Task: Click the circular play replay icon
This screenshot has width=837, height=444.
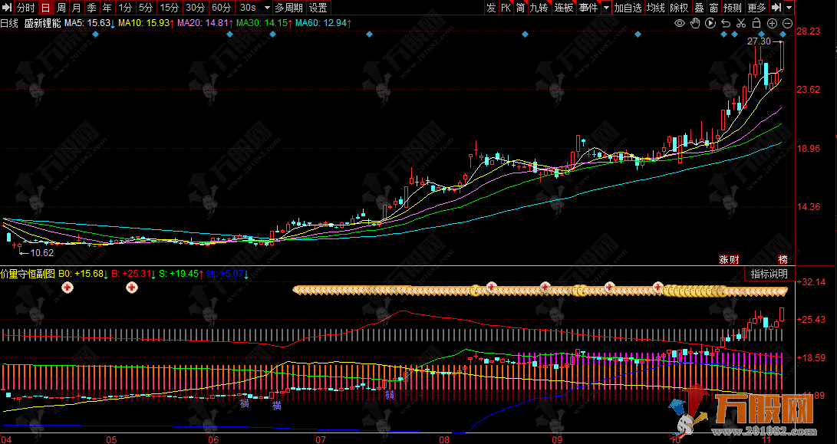Action: (x=710, y=24)
